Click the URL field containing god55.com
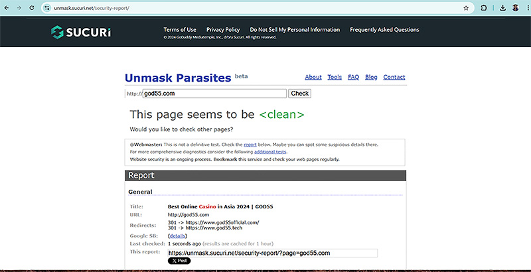The width and height of the screenshot is (531, 272). (214, 94)
